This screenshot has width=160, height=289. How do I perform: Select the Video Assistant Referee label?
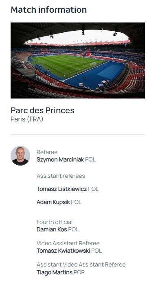click(x=68, y=243)
